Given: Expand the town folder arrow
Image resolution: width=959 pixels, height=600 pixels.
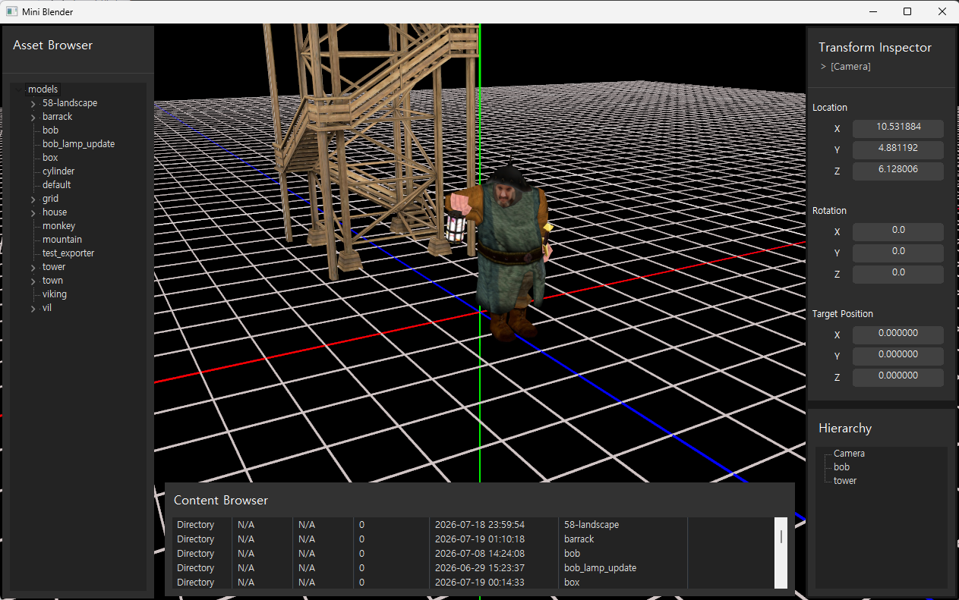Looking at the screenshot, I should pos(33,281).
